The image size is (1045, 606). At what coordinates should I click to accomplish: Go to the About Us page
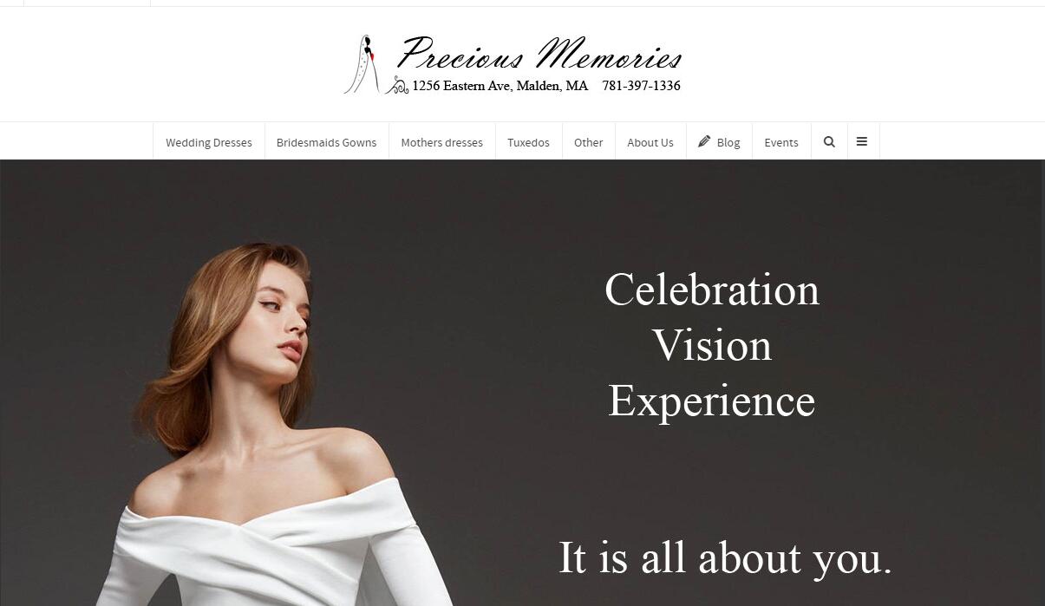tap(650, 142)
